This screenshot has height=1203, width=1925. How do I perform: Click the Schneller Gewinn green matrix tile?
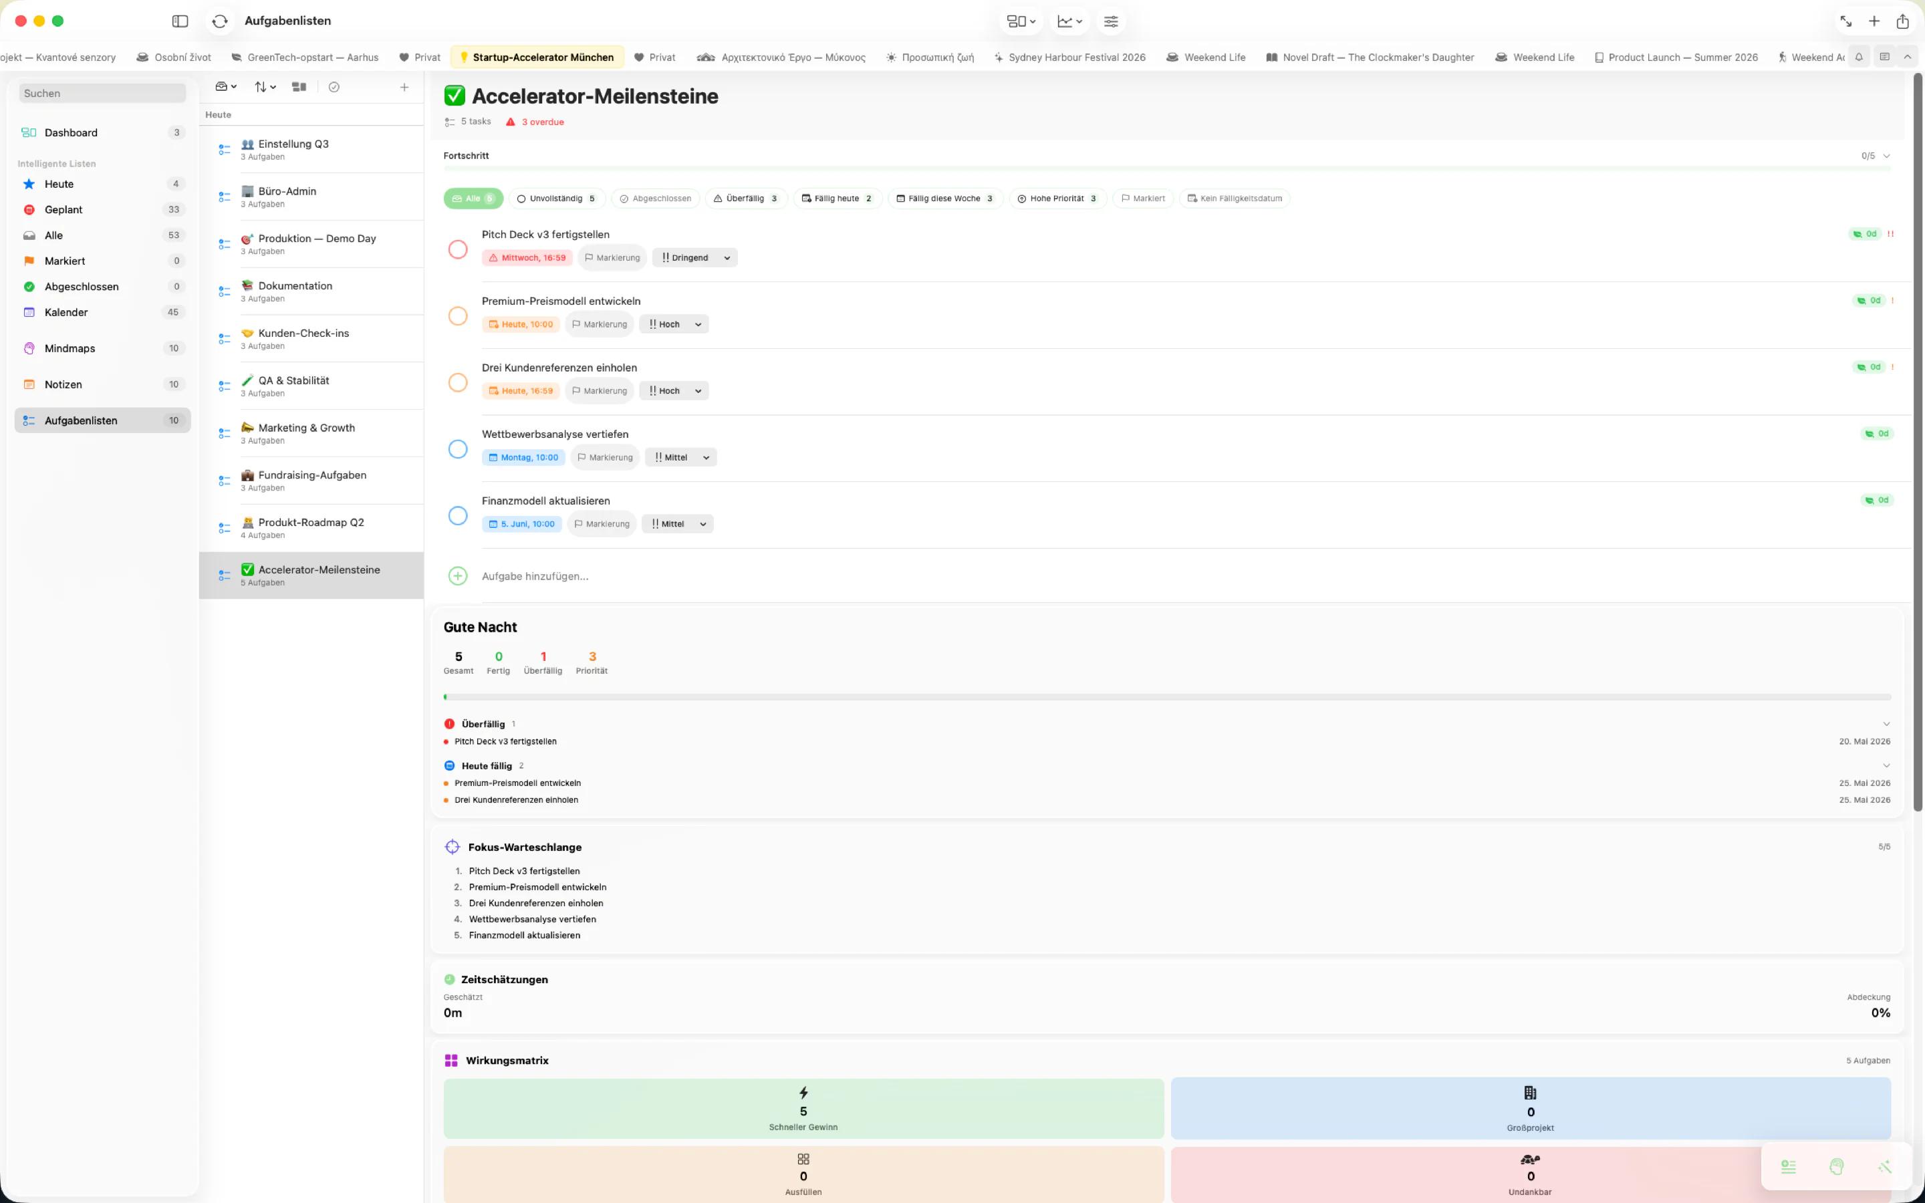coord(803,1108)
